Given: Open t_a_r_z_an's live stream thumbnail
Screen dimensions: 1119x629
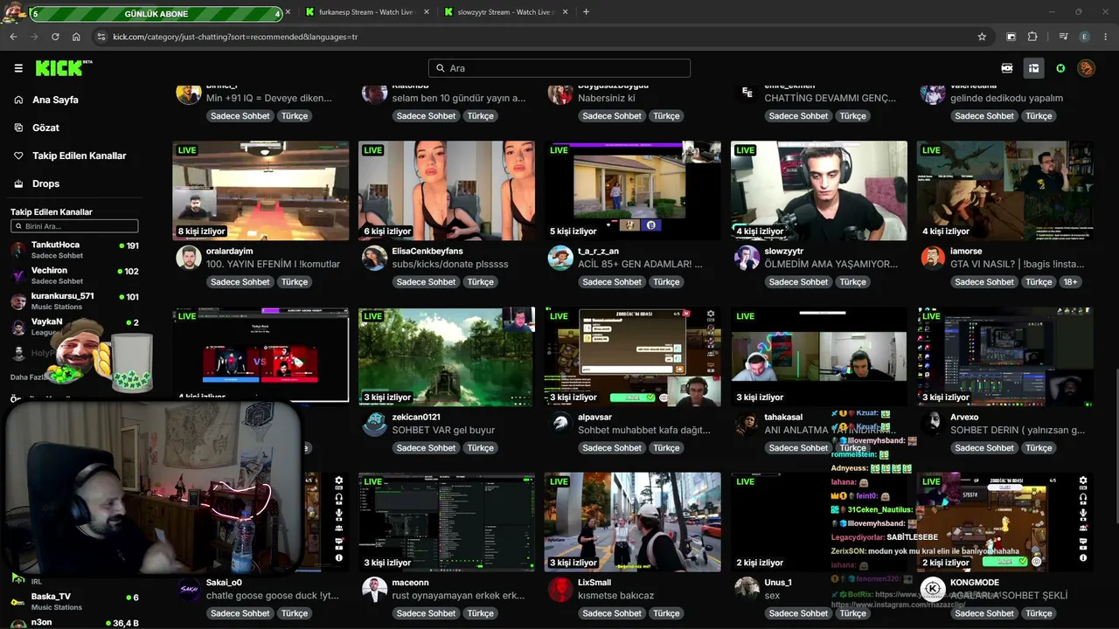Looking at the screenshot, I should (x=633, y=190).
